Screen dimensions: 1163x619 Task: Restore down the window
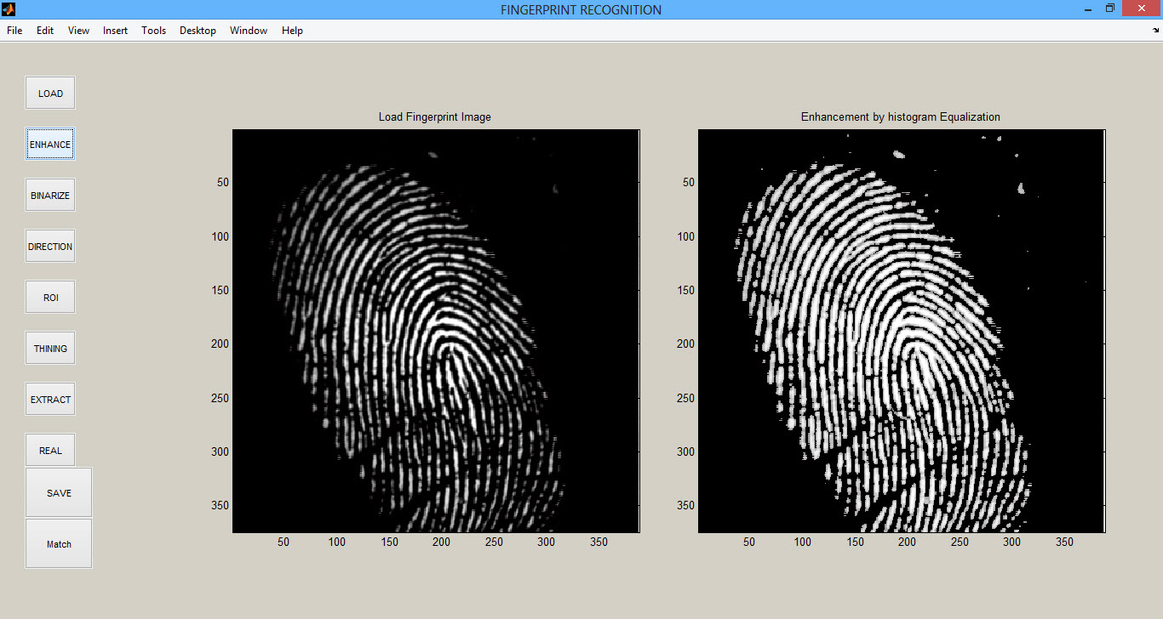[x=1110, y=9]
